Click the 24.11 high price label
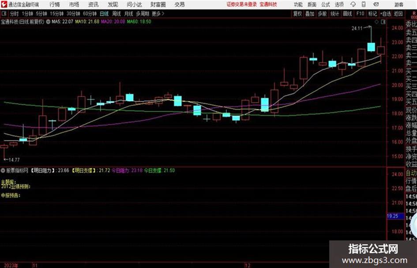This screenshot has width=417, height=268. (x=357, y=29)
